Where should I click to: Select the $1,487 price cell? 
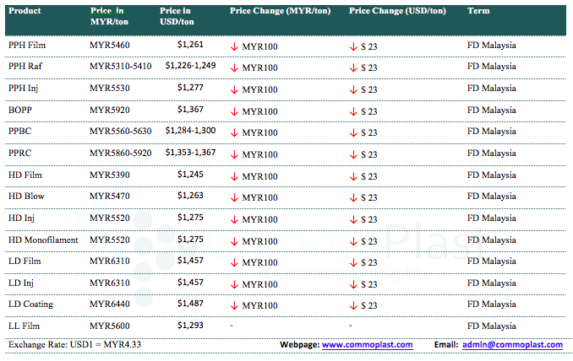coord(190,304)
